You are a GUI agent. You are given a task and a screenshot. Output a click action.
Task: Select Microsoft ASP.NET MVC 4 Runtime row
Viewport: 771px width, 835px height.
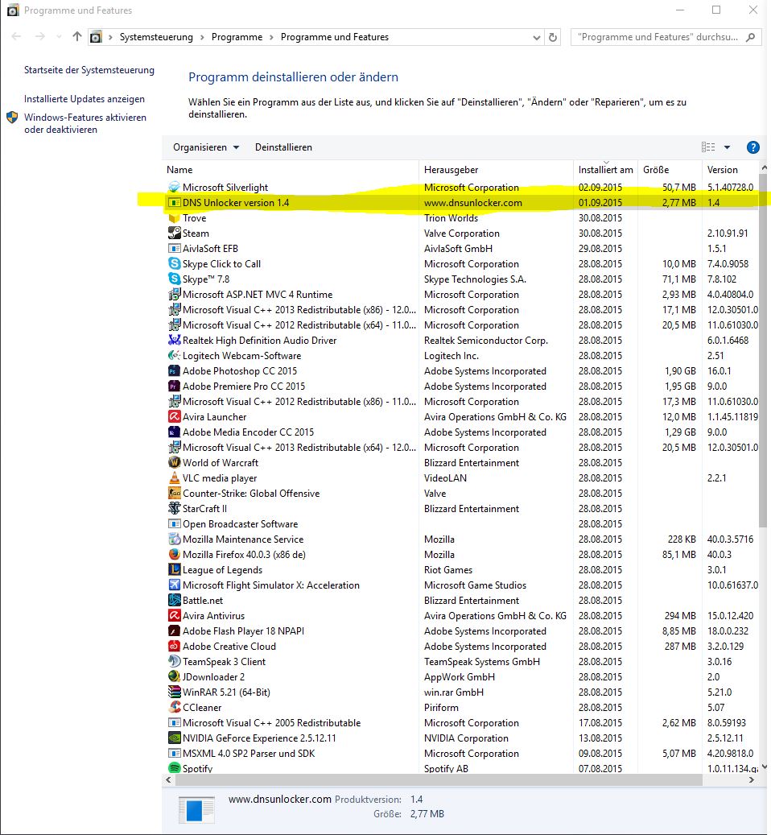point(461,295)
